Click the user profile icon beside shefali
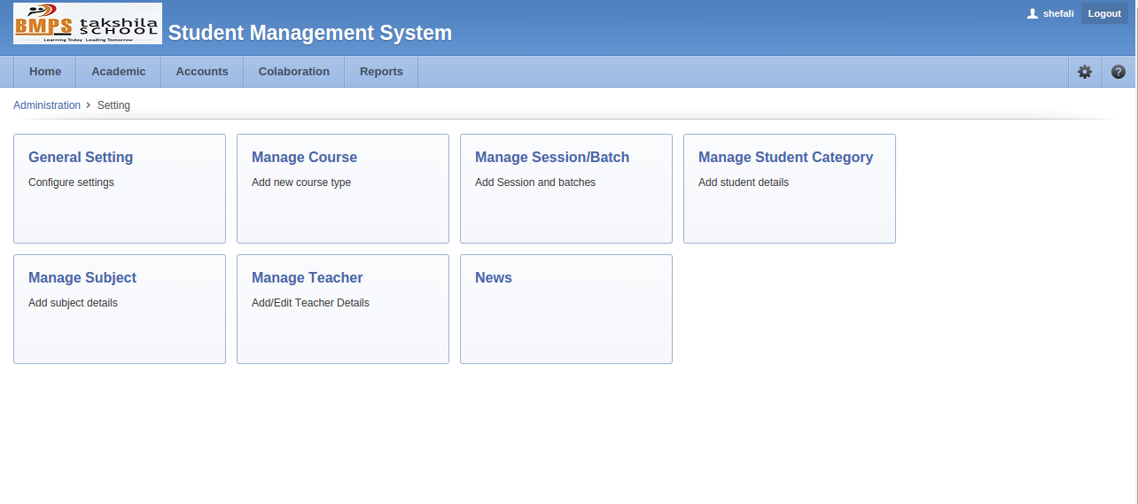1138x504 pixels. (1032, 14)
